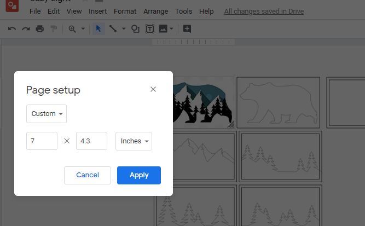Select the Line tool

coord(113,29)
